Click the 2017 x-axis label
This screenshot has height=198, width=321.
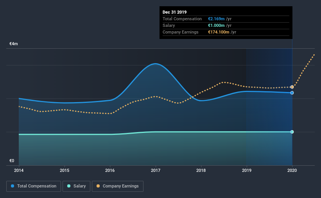[x=156, y=170]
